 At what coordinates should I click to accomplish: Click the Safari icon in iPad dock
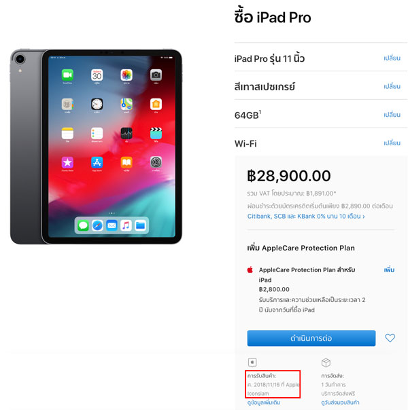97,225
